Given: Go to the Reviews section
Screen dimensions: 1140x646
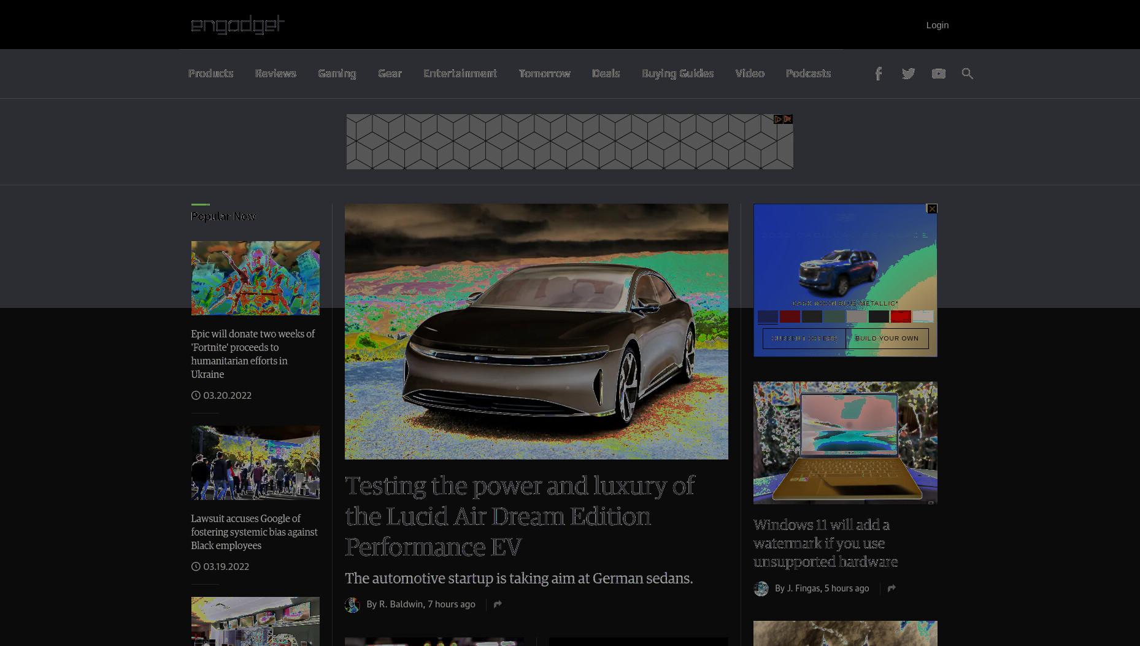Looking at the screenshot, I should click(x=275, y=74).
